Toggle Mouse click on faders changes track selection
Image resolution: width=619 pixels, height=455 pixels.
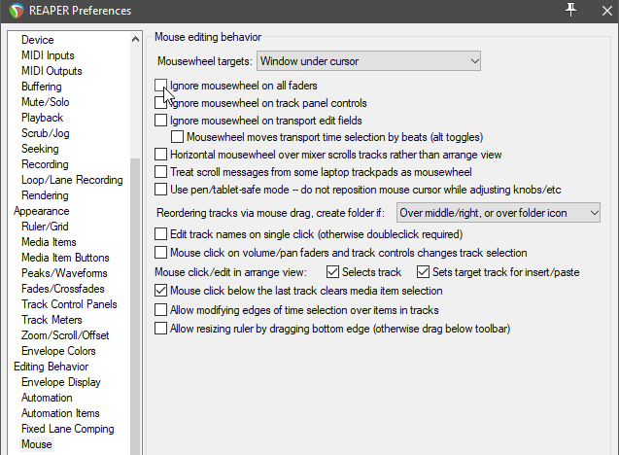point(160,253)
